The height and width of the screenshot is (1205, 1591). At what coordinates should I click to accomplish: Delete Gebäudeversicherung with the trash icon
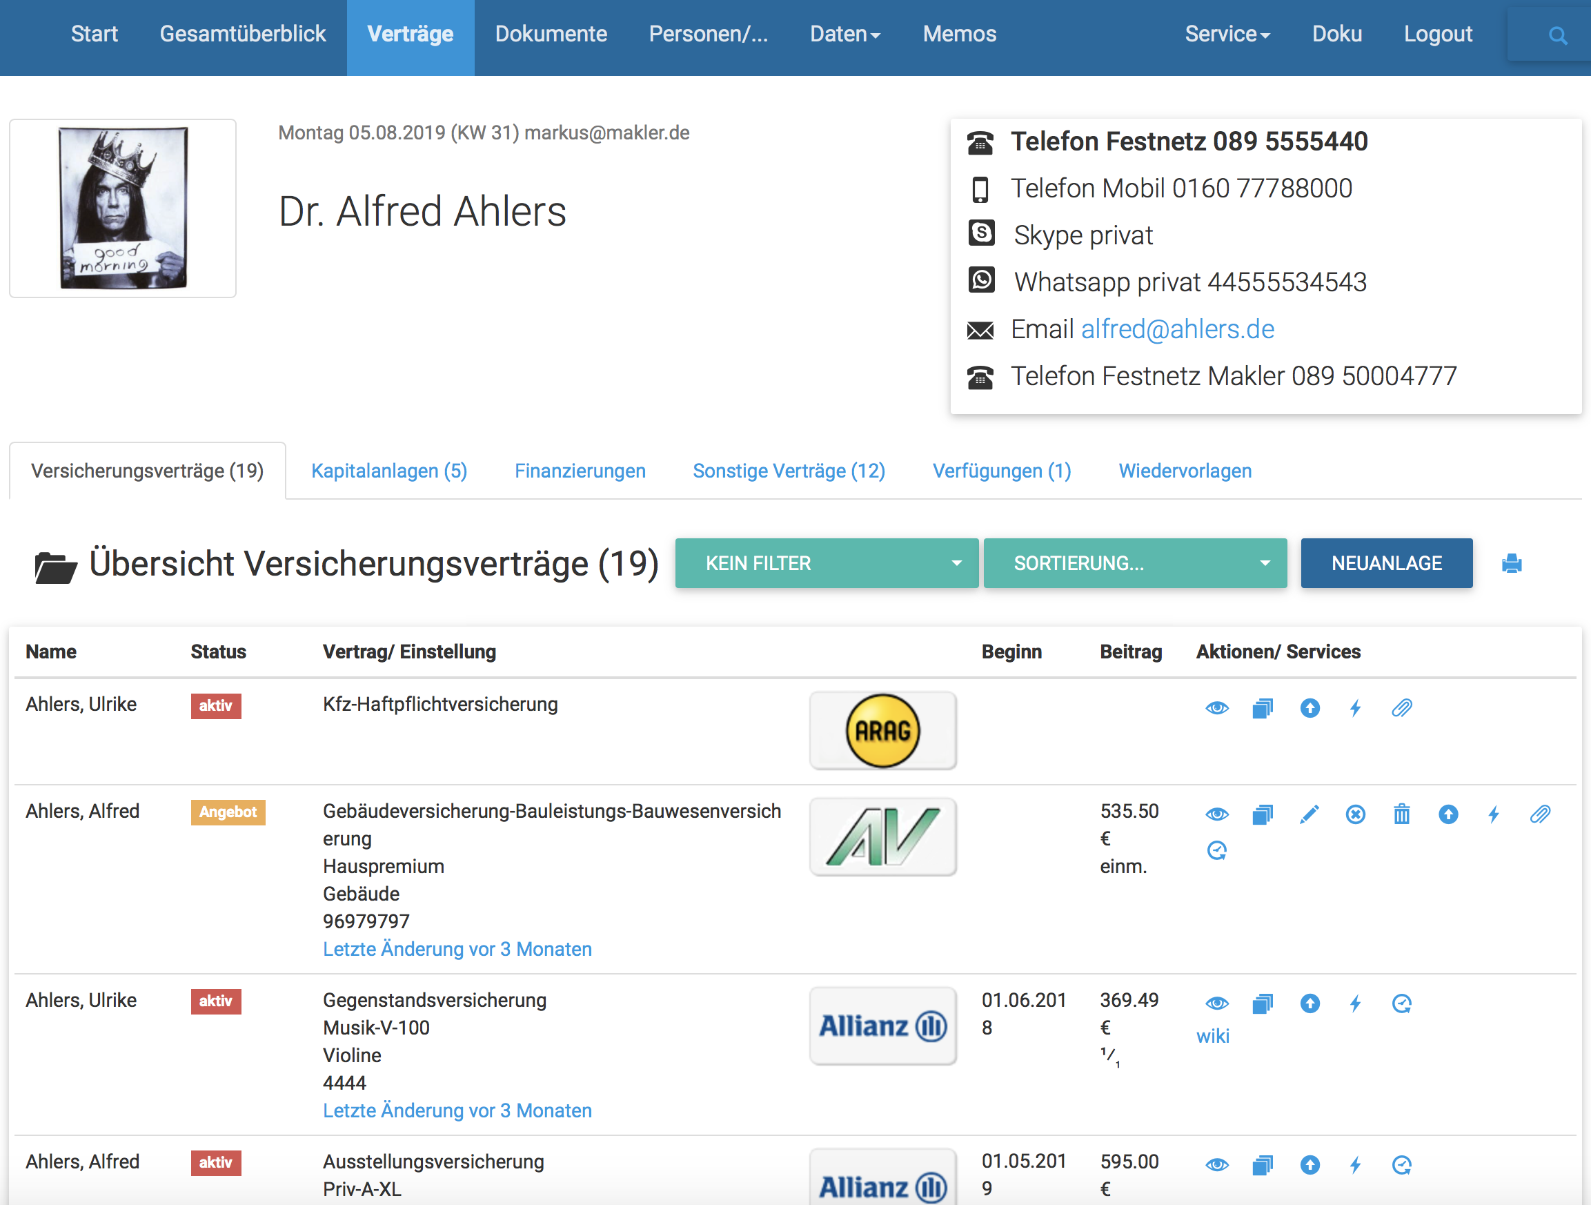(1402, 814)
